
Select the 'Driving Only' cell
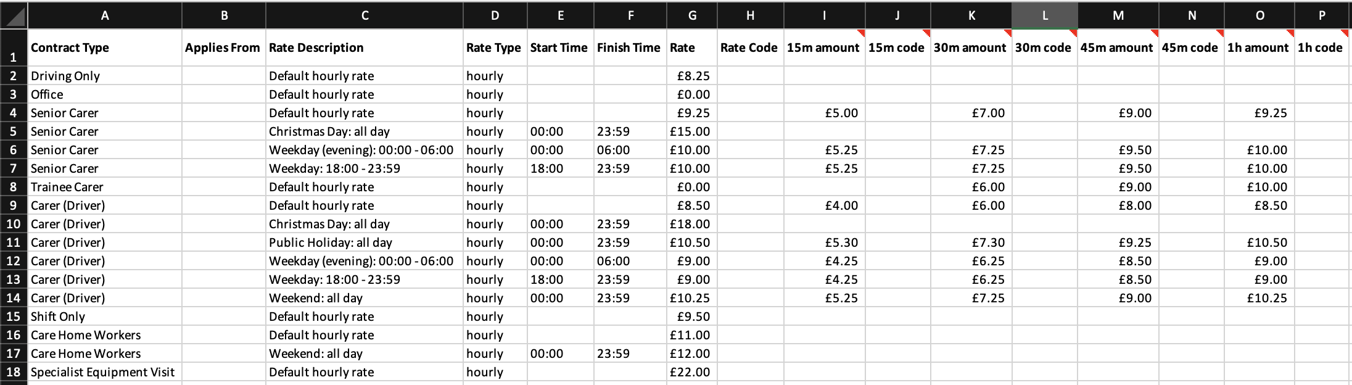pyautogui.click(x=105, y=76)
